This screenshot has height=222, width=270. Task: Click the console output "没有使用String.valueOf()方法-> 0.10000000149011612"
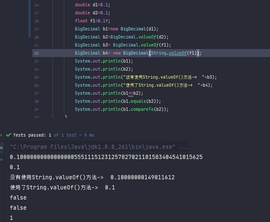[x=92, y=178]
